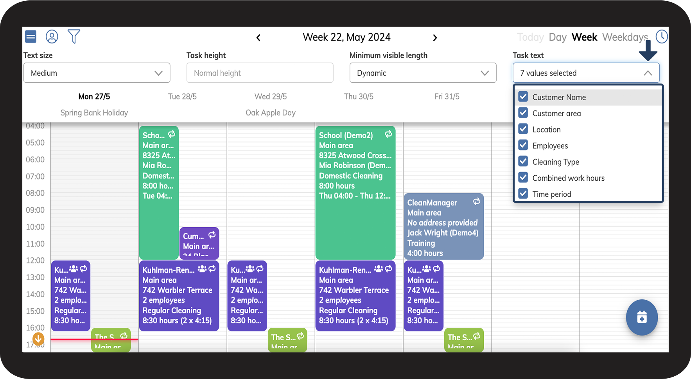
Task: Go to previous week arrow
Action: pyautogui.click(x=258, y=38)
